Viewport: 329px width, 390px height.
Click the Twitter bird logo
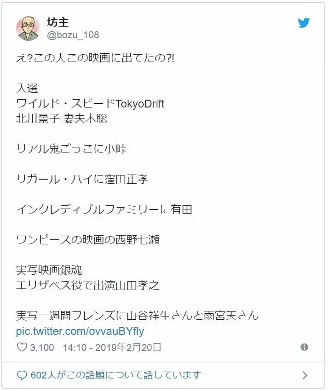click(x=304, y=23)
